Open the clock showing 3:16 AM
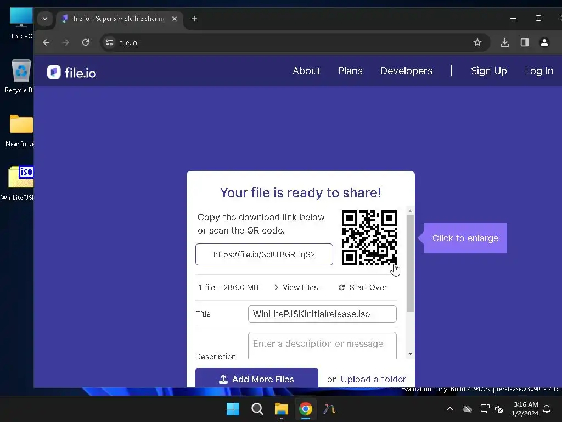Image resolution: width=562 pixels, height=422 pixels. point(525,409)
